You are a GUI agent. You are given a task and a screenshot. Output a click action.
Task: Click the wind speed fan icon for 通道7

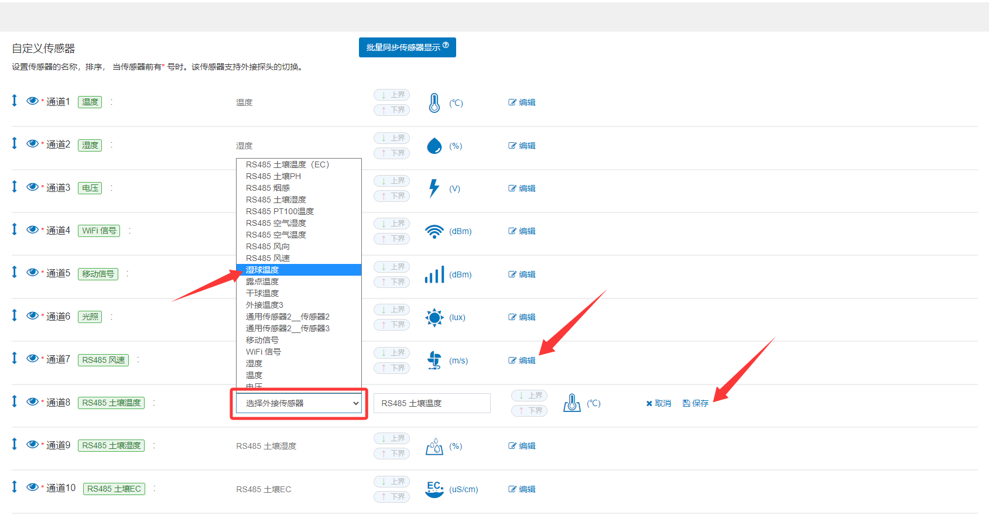[434, 360]
